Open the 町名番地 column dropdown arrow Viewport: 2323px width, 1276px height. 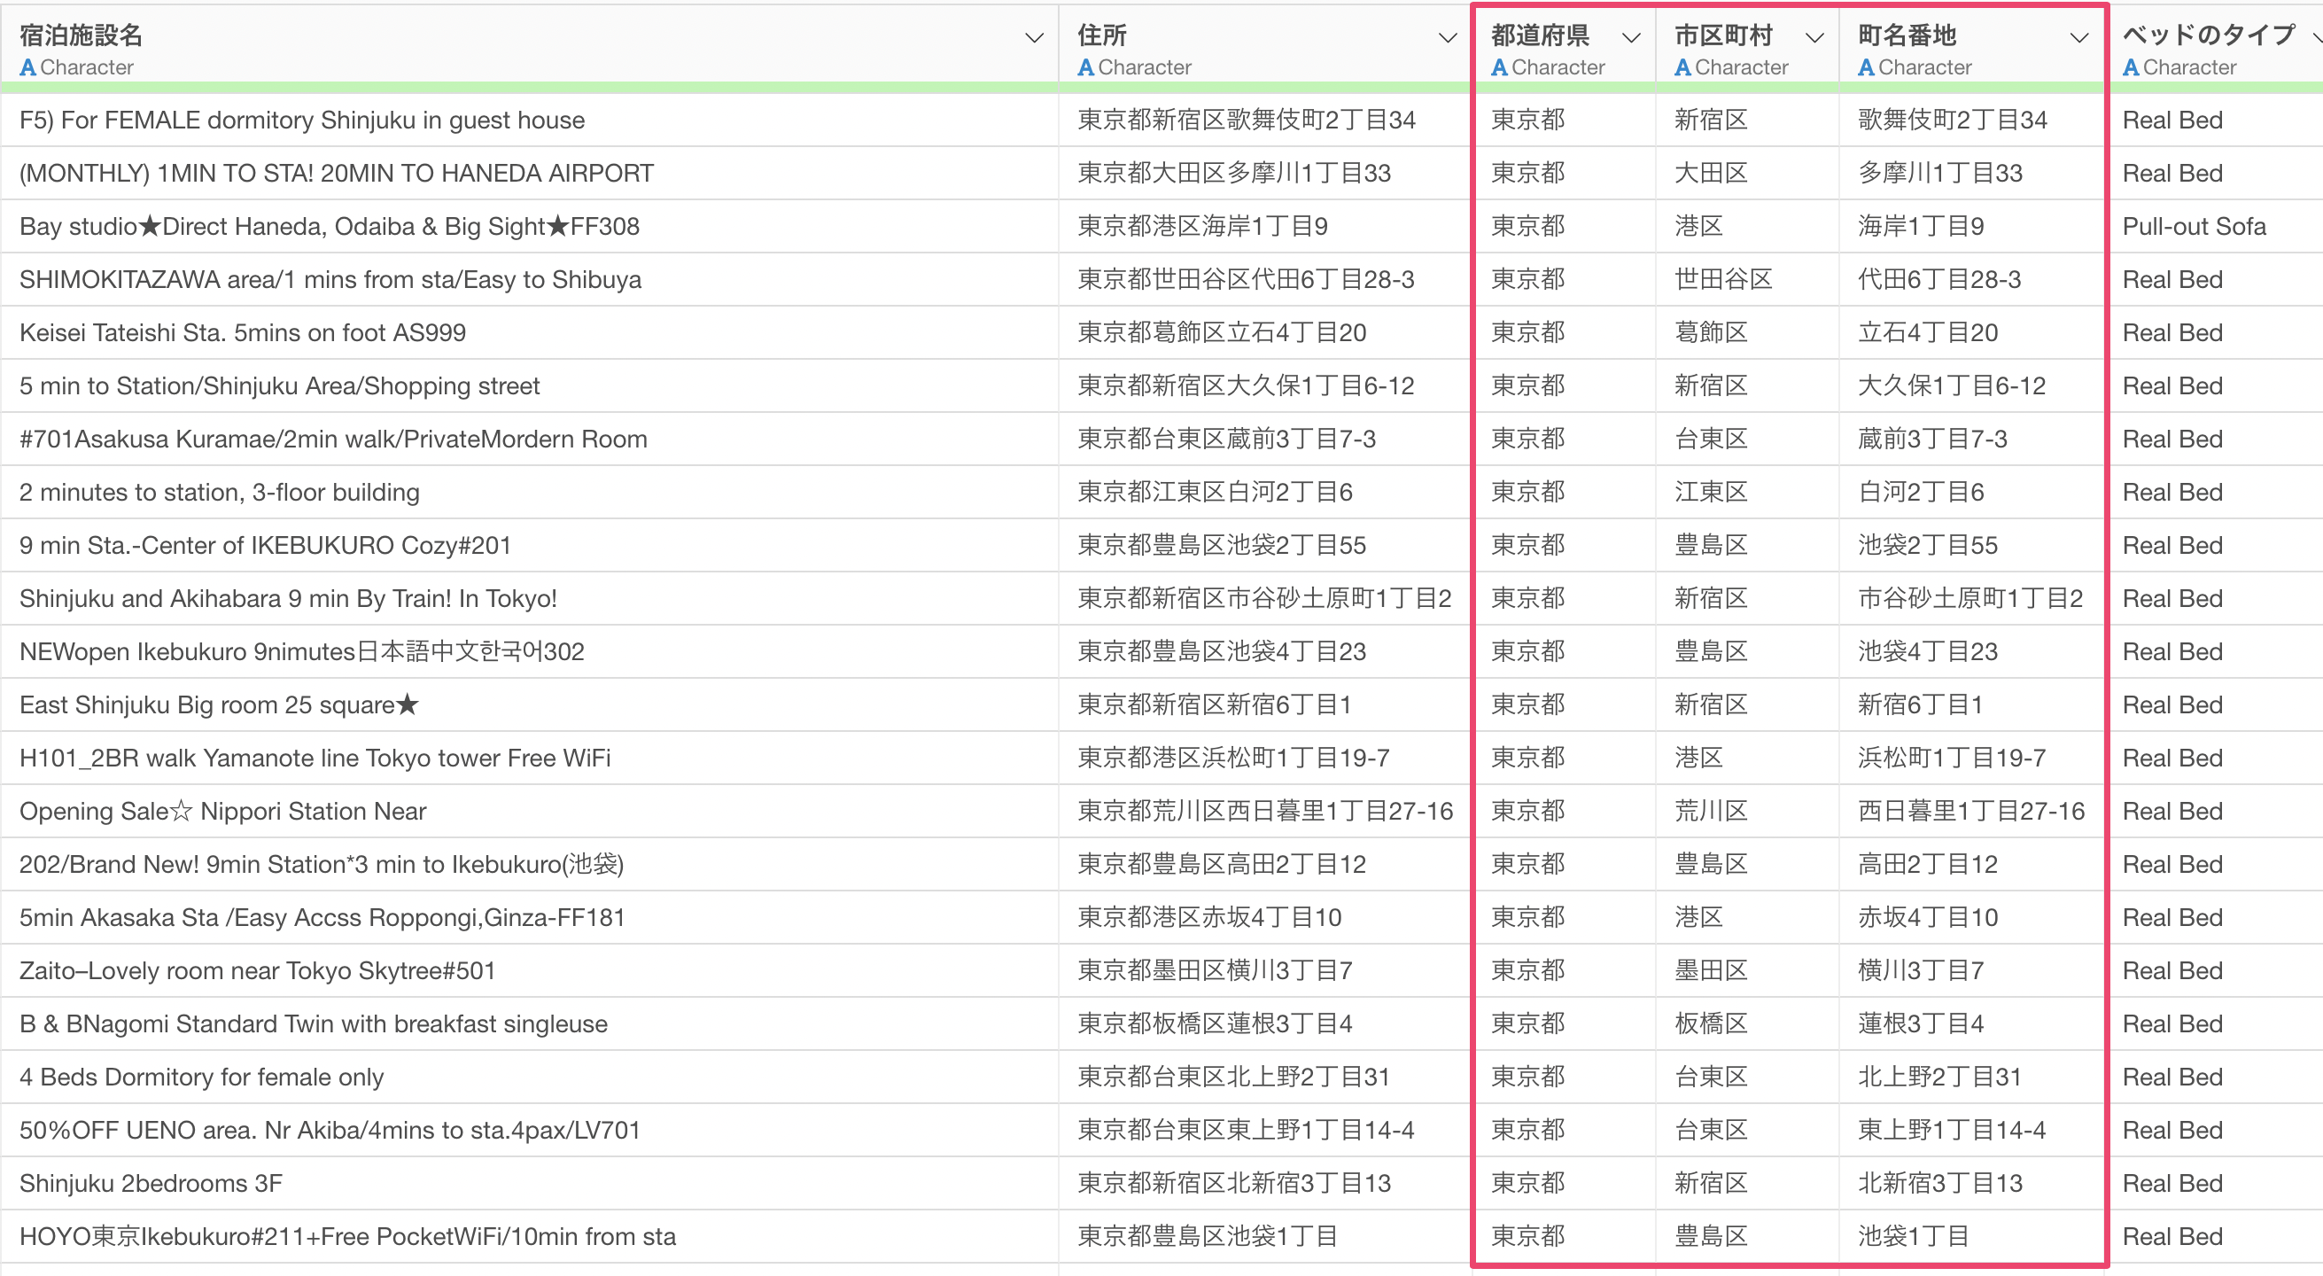pos(2078,38)
